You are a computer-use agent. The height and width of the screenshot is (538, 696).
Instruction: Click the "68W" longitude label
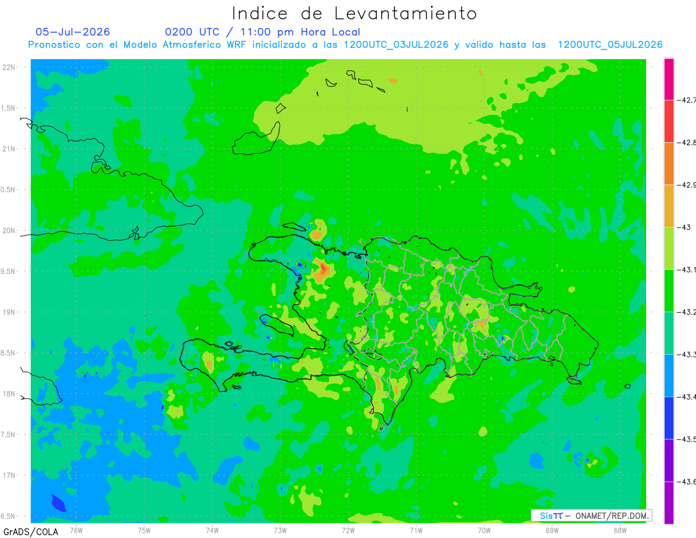click(x=620, y=530)
